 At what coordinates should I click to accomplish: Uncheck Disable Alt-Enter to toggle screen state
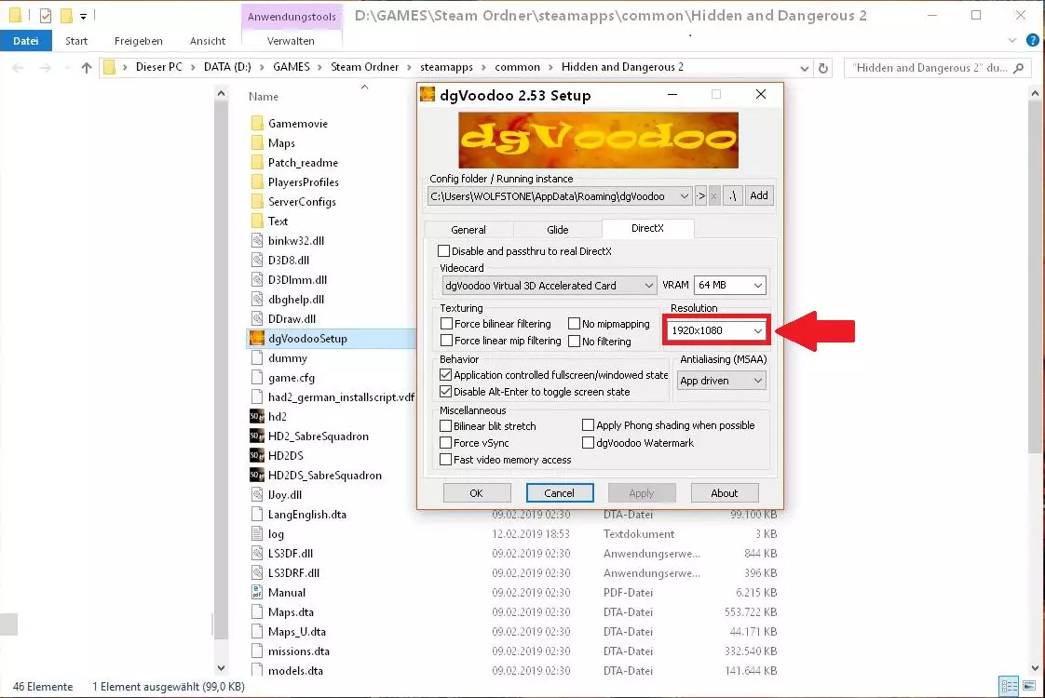pos(446,392)
